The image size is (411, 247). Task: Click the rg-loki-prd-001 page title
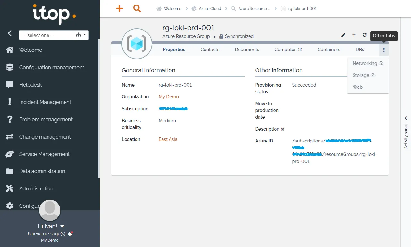tap(188, 28)
